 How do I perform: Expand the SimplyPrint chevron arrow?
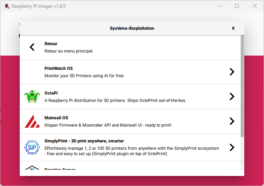coord(232,147)
